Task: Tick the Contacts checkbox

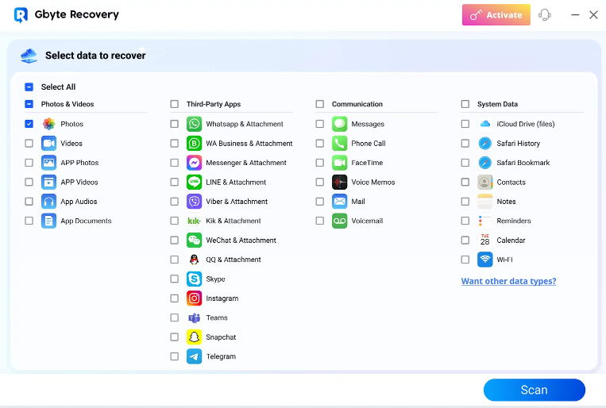Action: [x=465, y=183]
